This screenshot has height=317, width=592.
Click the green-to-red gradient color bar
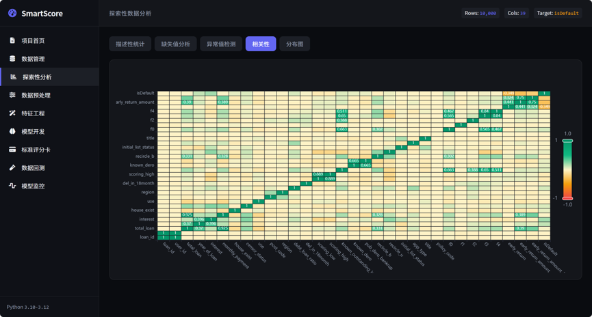click(x=567, y=169)
